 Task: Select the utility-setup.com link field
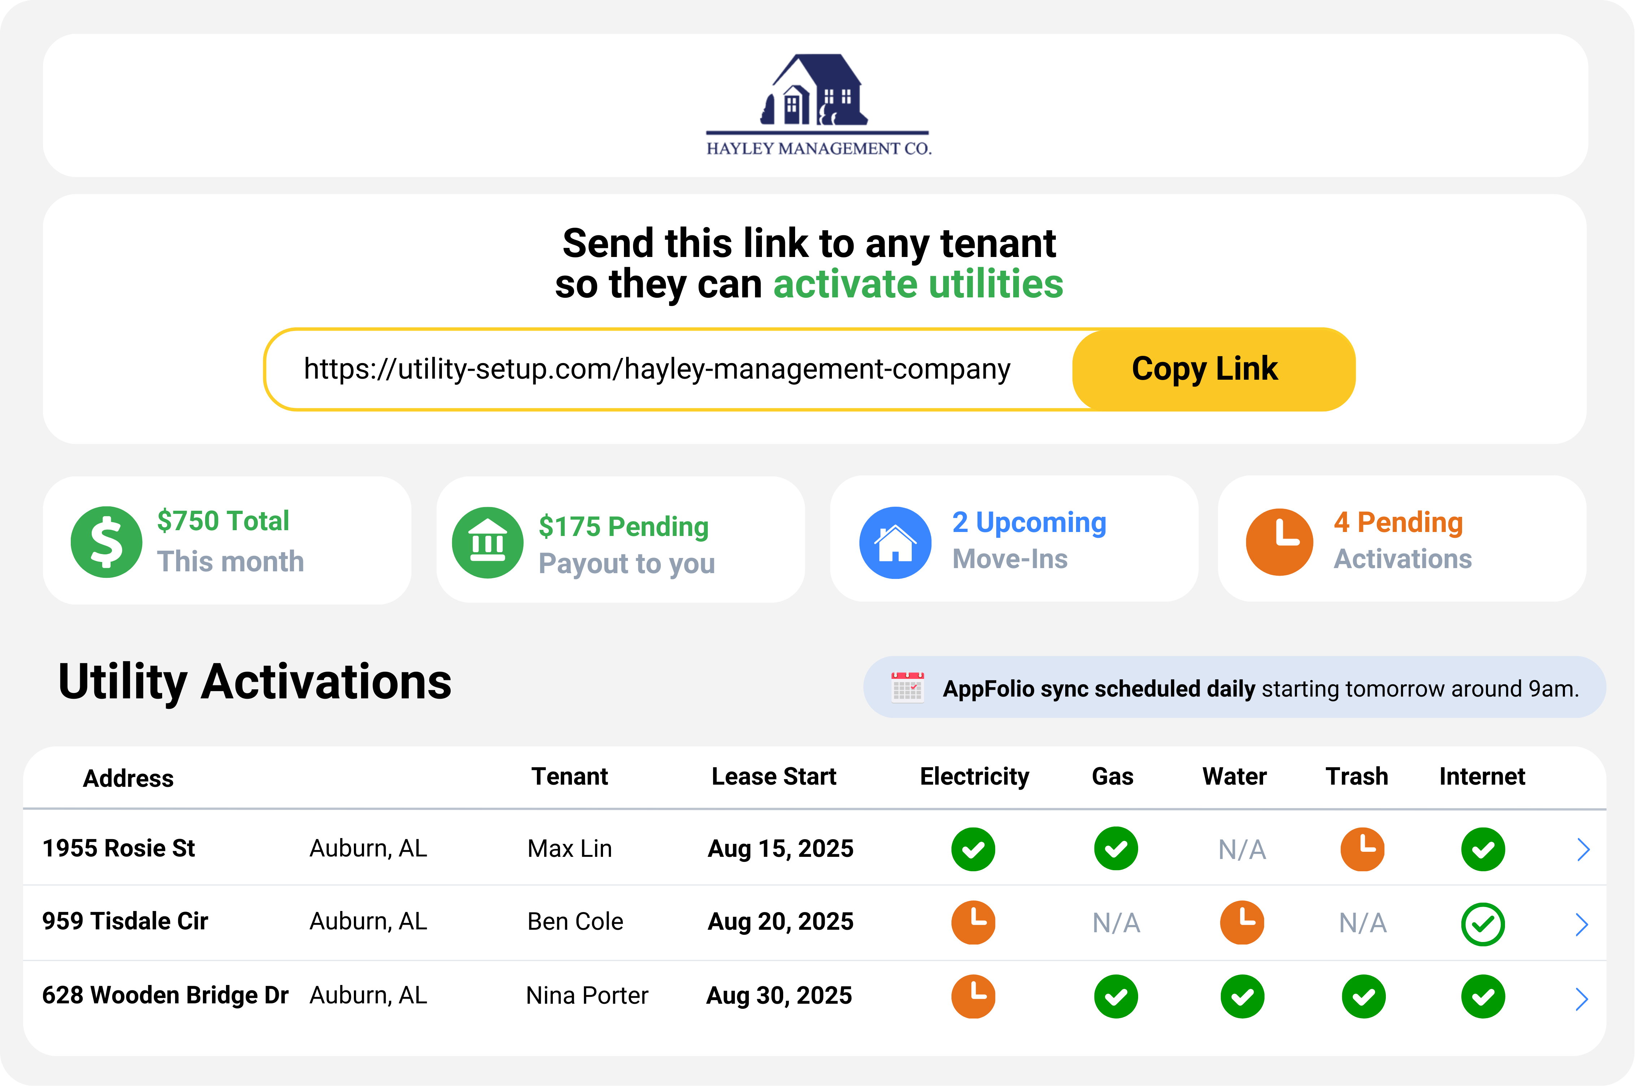pos(668,369)
